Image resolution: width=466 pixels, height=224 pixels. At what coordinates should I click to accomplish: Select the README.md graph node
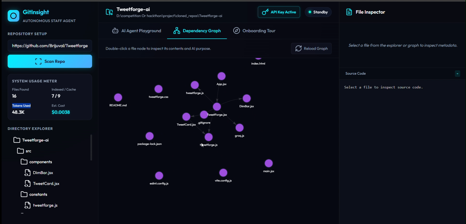point(118,98)
